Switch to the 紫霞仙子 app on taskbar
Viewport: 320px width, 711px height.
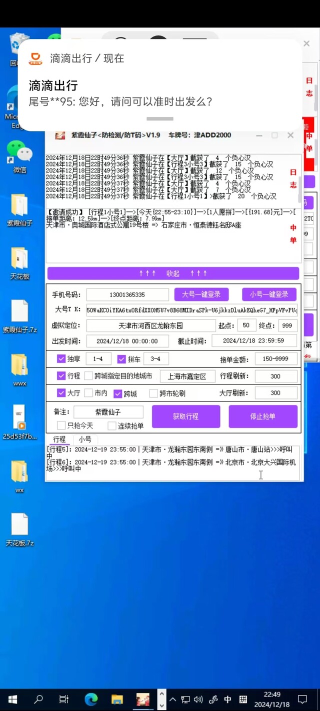(143, 699)
